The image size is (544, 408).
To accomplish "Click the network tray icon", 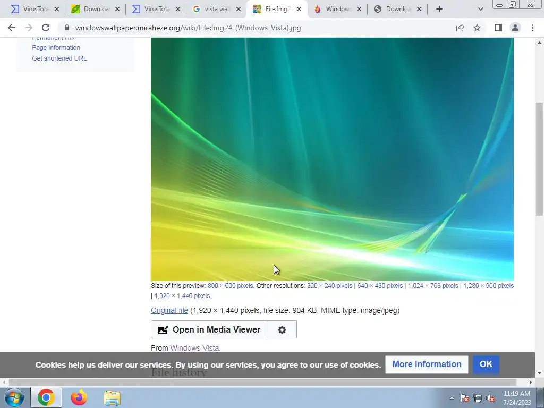I will pos(478,398).
